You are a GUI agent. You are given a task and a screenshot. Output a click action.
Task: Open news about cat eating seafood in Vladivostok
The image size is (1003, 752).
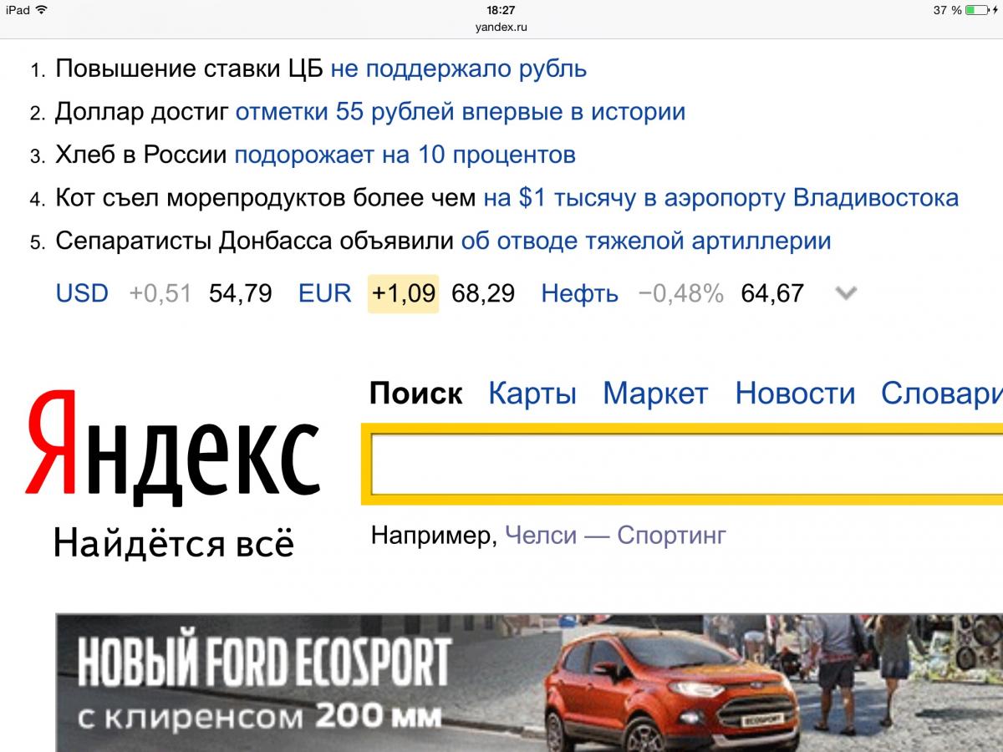click(507, 199)
